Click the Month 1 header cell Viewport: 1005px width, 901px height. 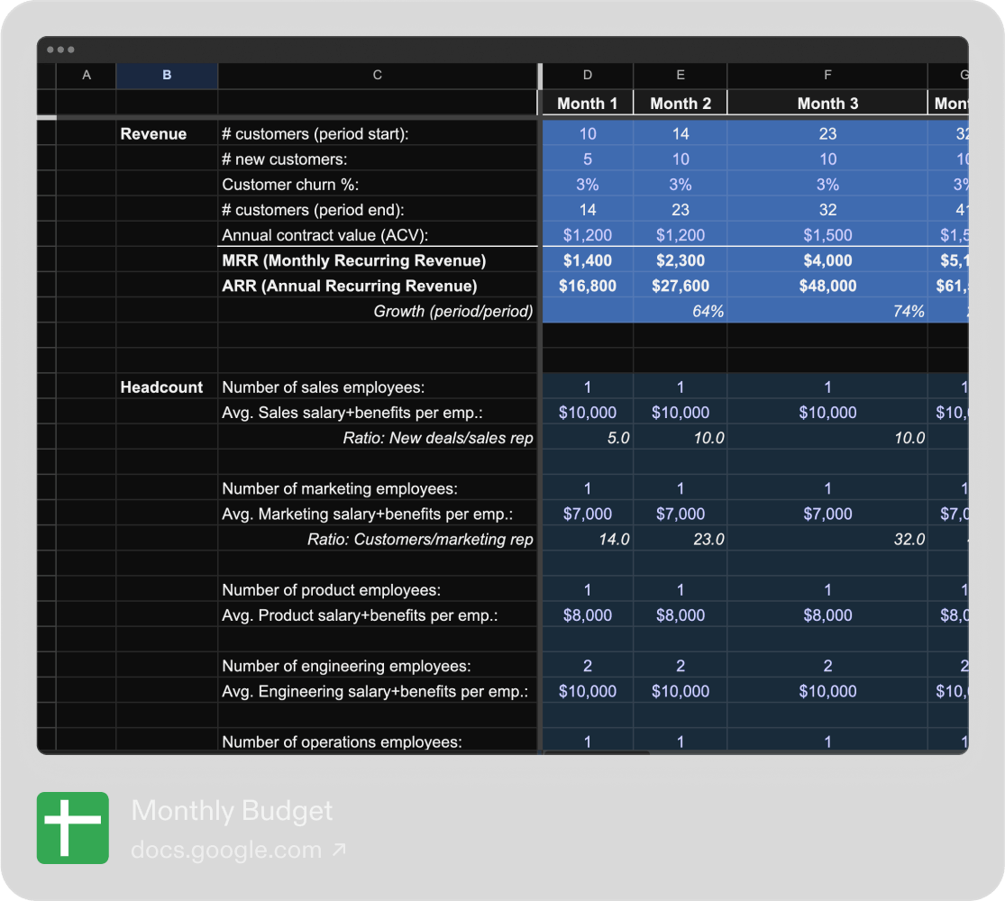click(x=588, y=104)
